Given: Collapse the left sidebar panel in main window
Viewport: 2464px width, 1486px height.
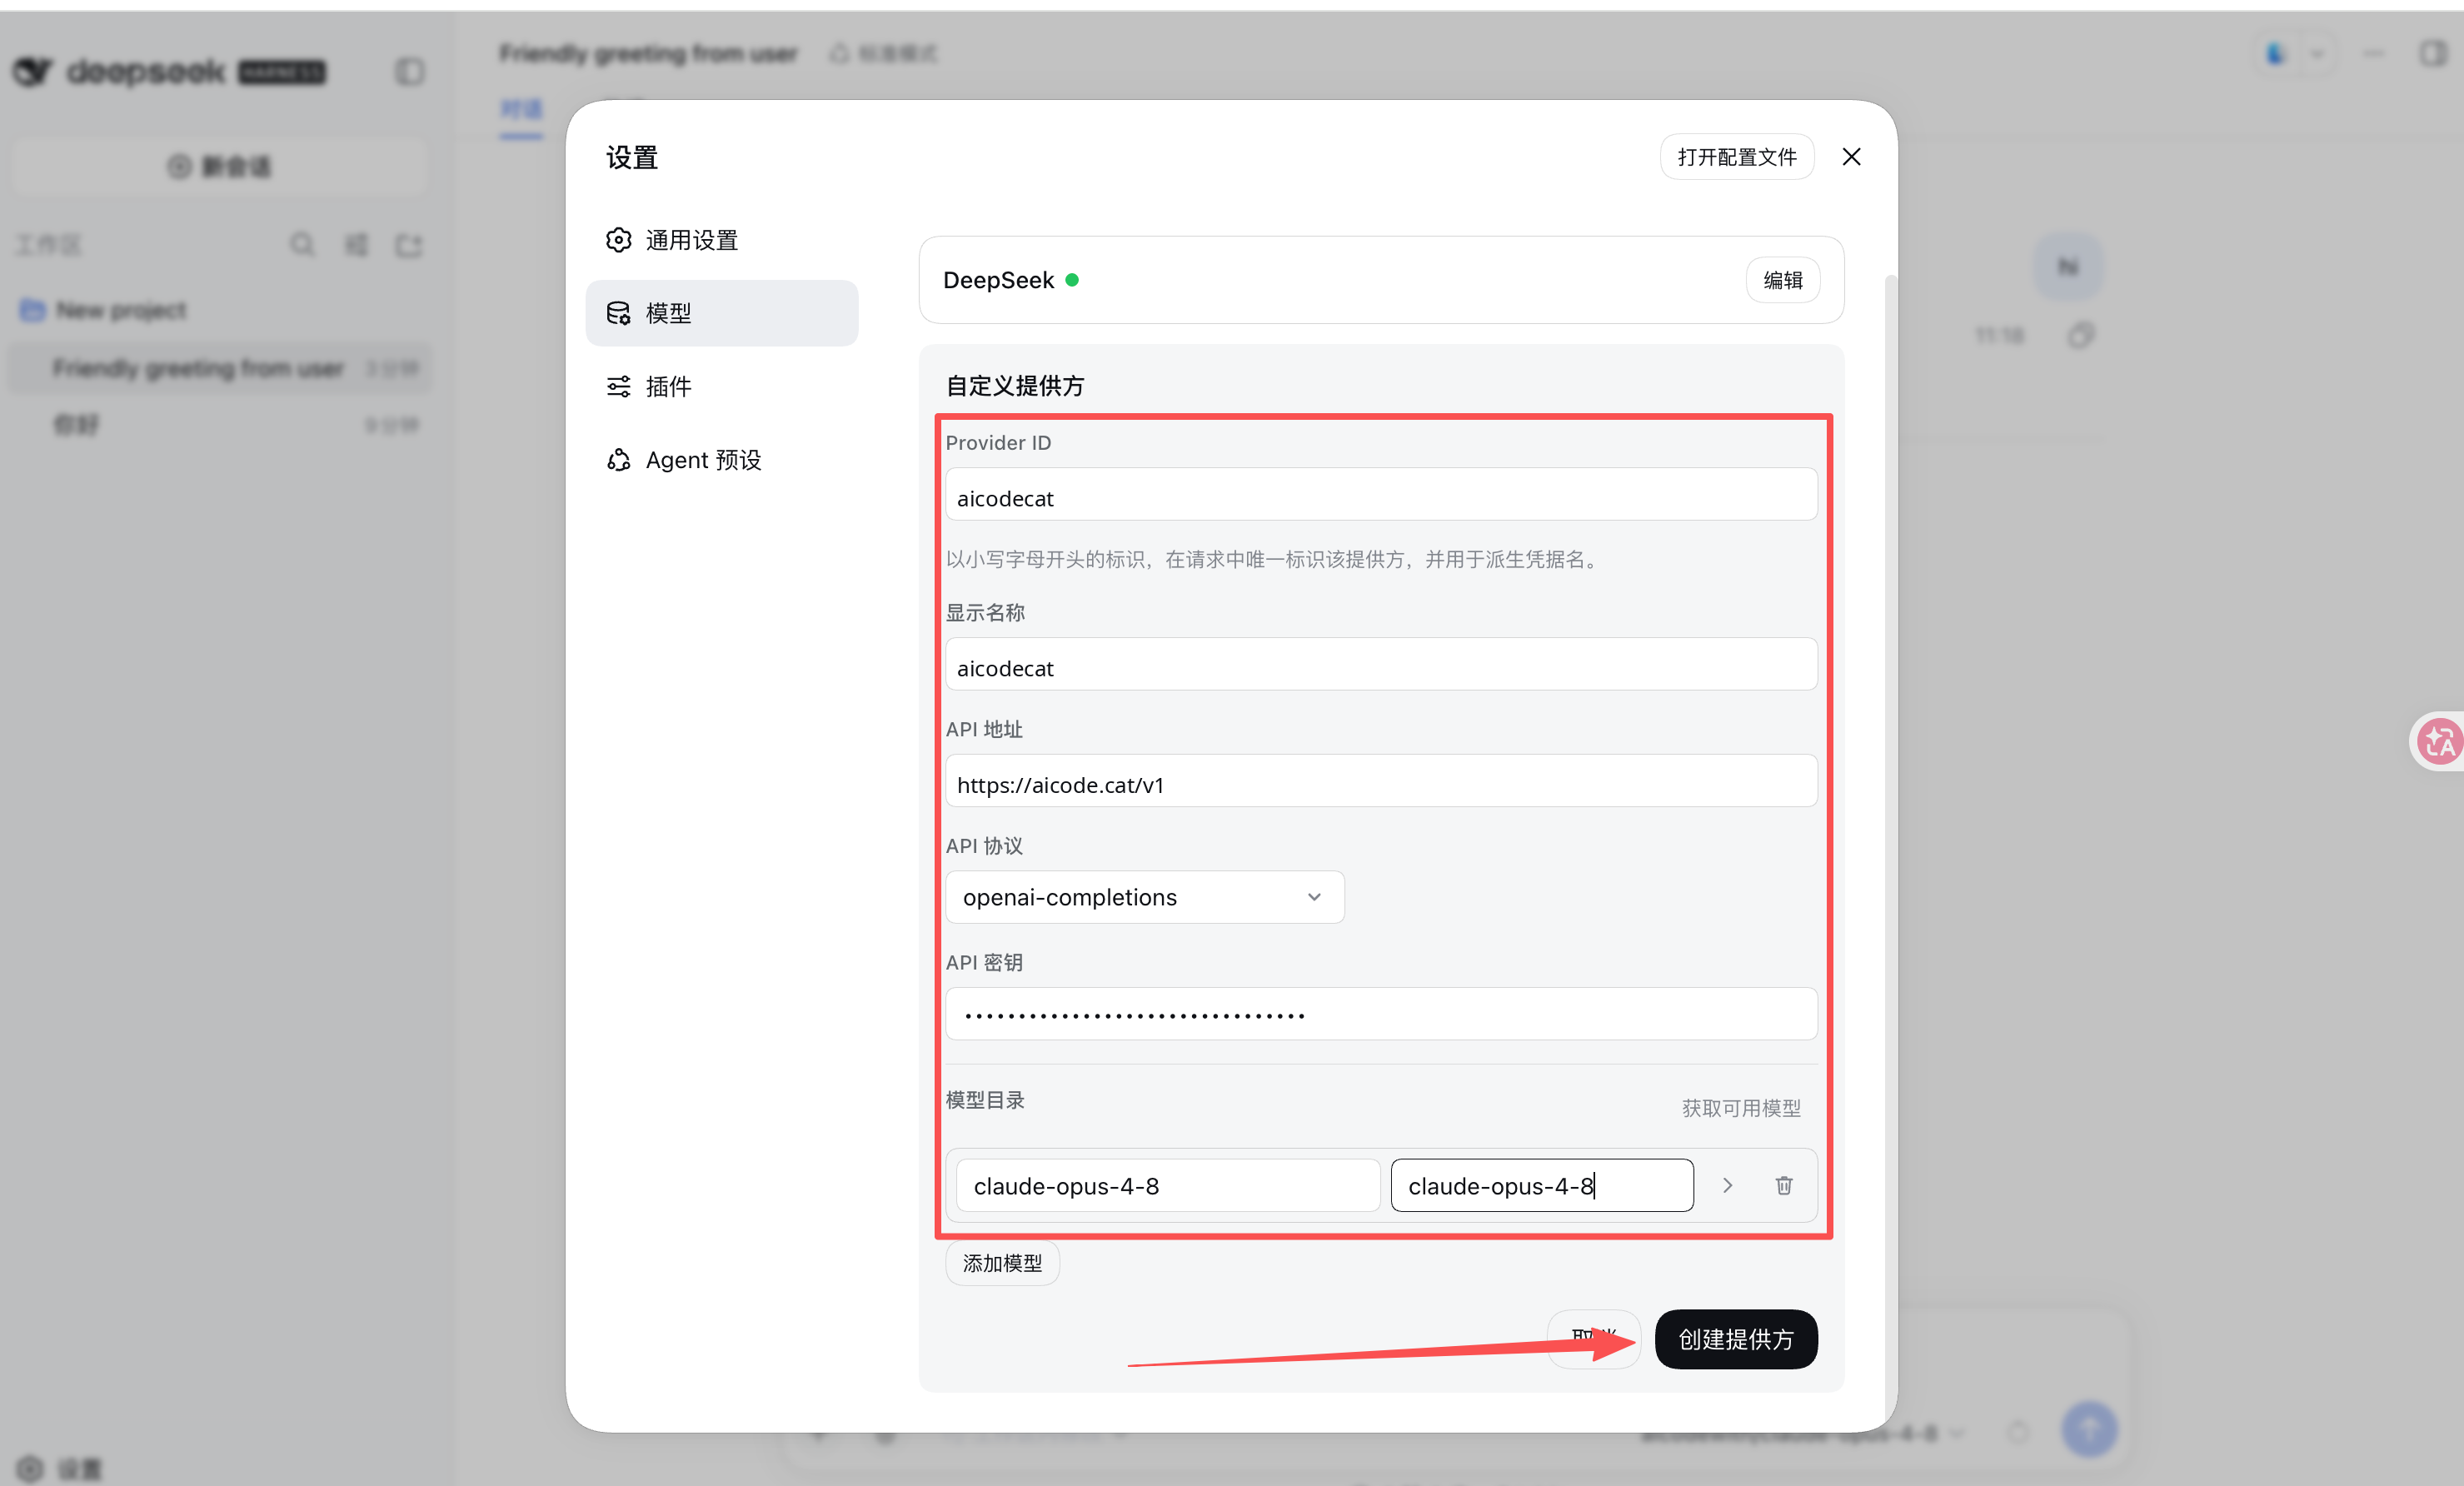Looking at the screenshot, I should tap(409, 71).
